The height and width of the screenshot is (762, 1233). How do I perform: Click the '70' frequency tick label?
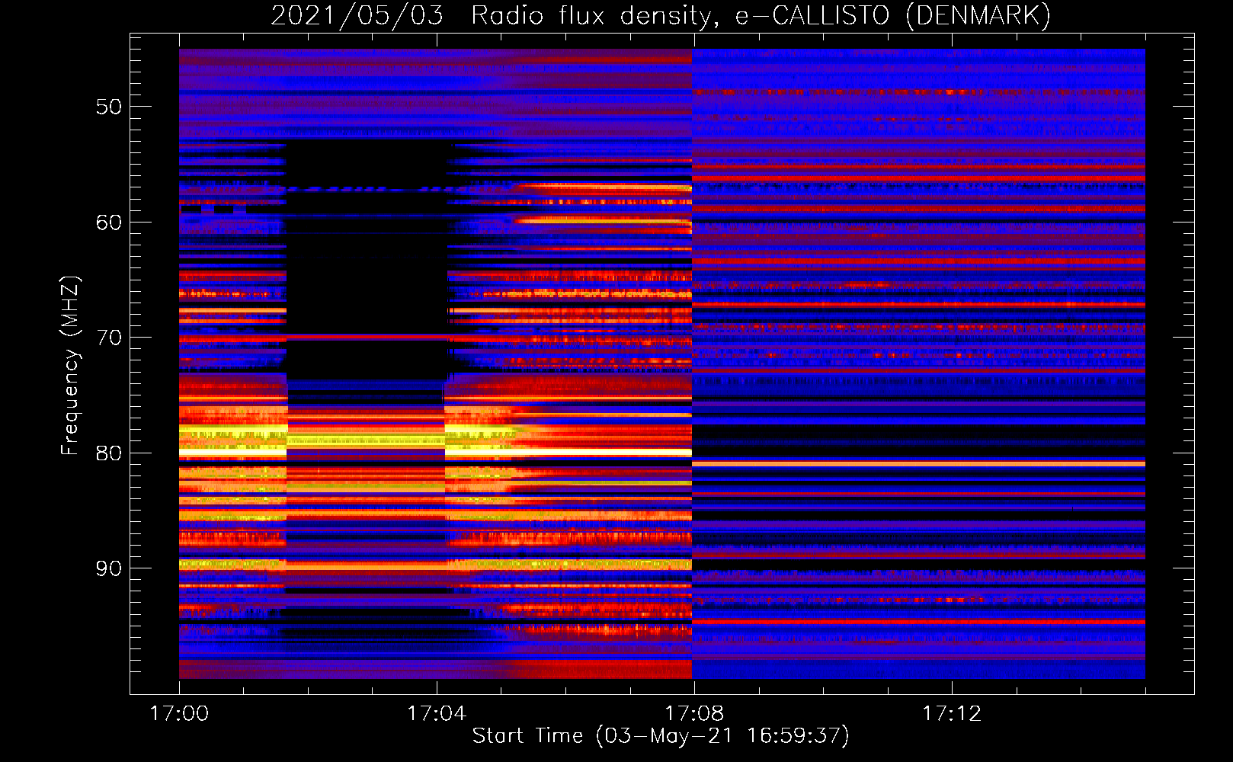point(108,338)
